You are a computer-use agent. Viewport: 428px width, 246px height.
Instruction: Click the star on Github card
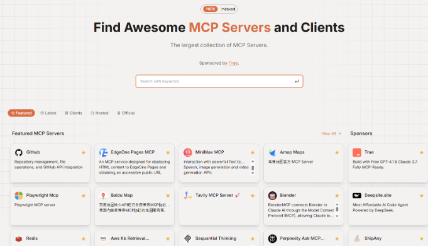click(84, 152)
